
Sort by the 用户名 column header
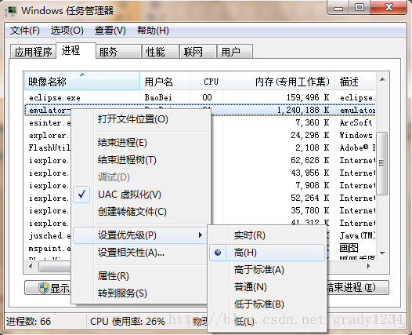164,82
